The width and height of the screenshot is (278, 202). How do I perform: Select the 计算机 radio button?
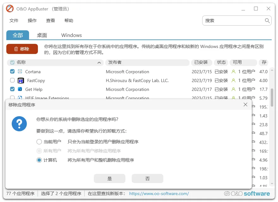click(x=39, y=160)
